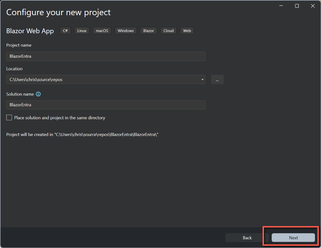The width and height of the screenshot is (321, 248).
Task: Click the Blazor tag
Action: pos(148,31)
